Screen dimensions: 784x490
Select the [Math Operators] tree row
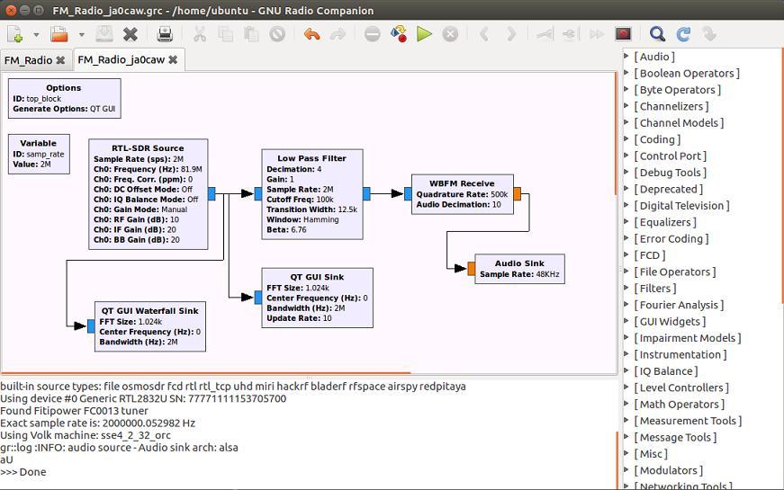679,404
